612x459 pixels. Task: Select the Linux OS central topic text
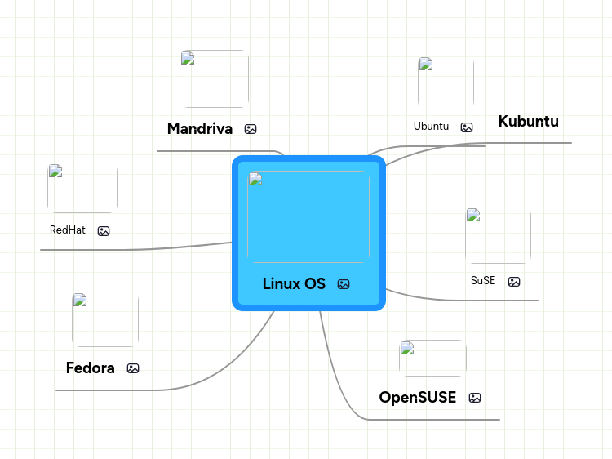click(x=294, y=283)
